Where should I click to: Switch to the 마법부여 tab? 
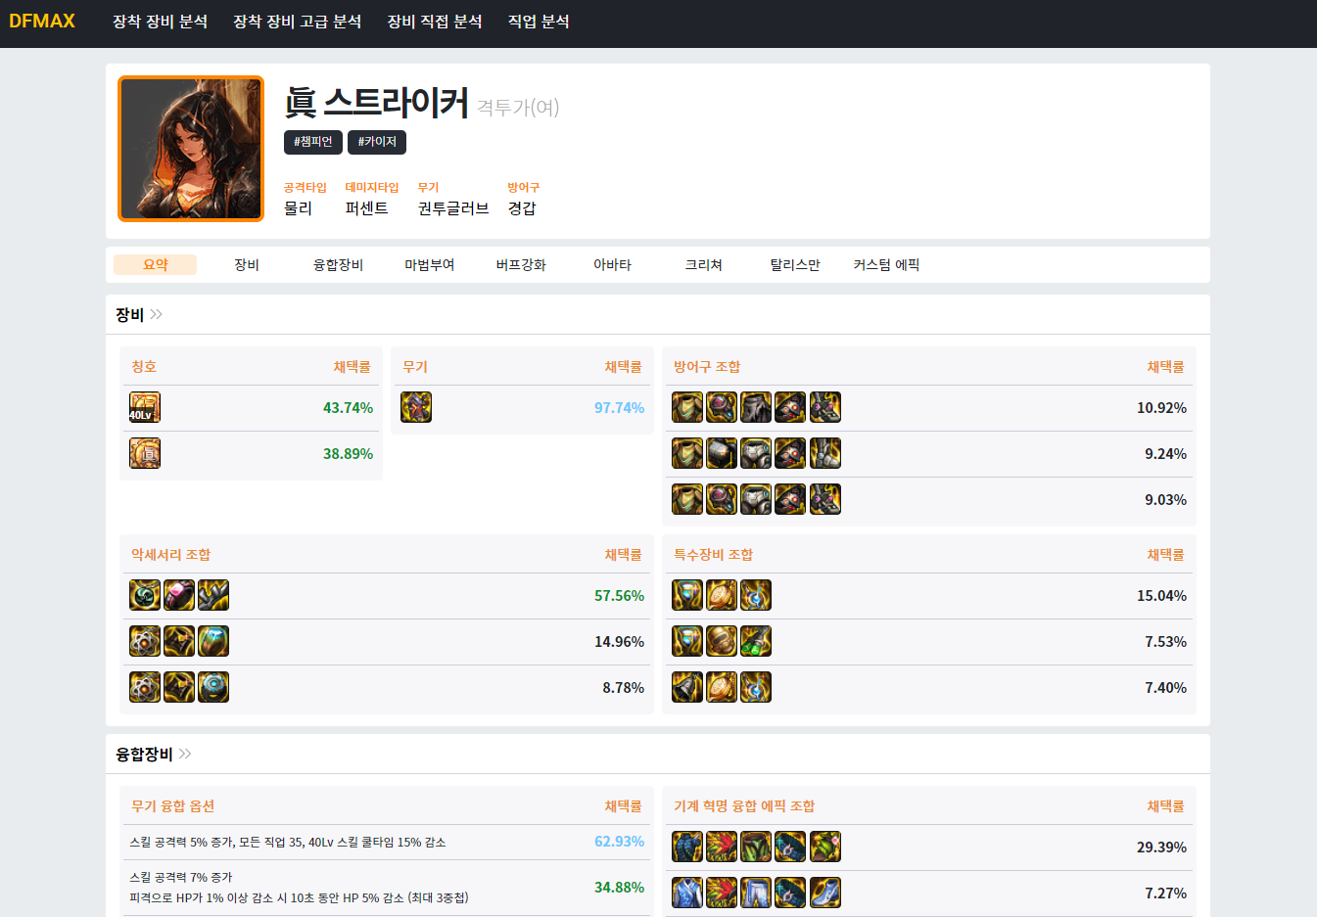coord(429,265)
